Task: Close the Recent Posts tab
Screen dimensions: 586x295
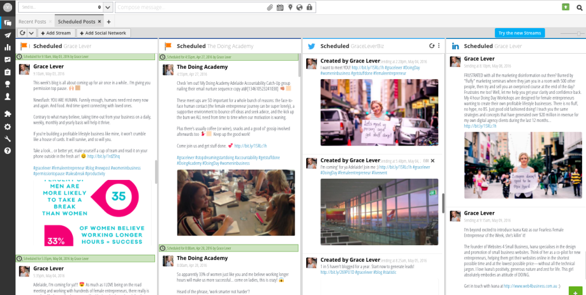Action: 50,22
